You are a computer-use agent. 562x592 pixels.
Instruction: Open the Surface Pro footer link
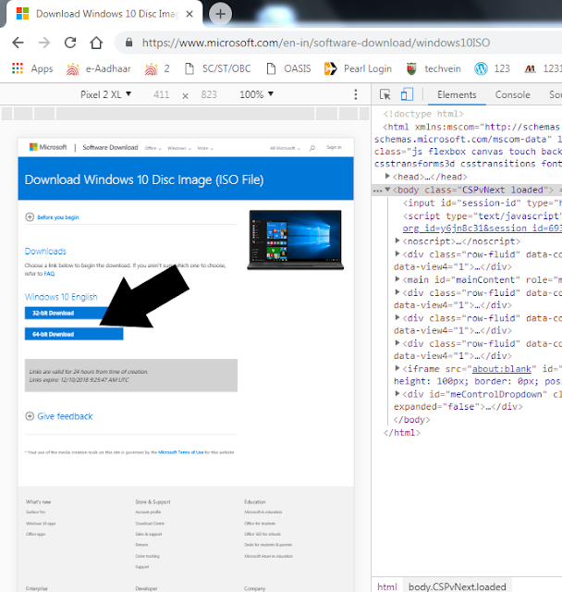pyautogui.click(x=35, y=512)
